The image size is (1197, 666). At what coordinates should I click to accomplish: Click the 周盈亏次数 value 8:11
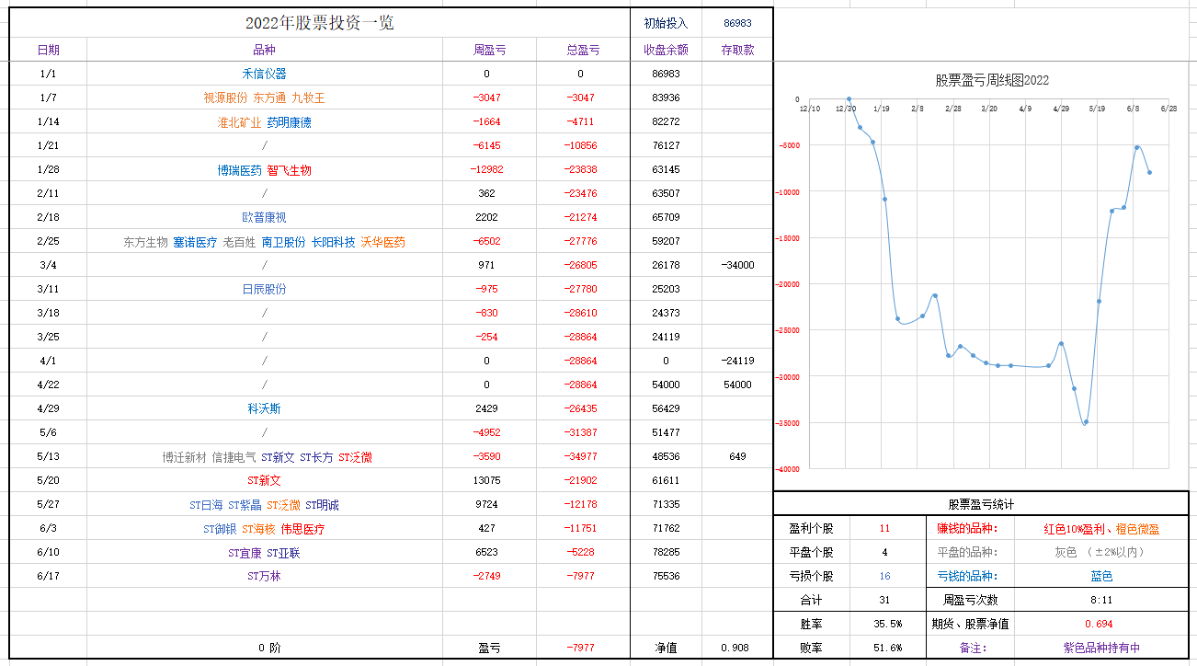click(1101, 600)
